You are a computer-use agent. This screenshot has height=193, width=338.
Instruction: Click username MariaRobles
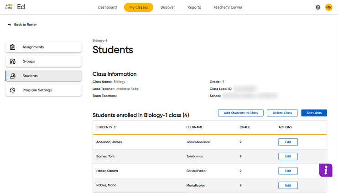tap(196, 185)
